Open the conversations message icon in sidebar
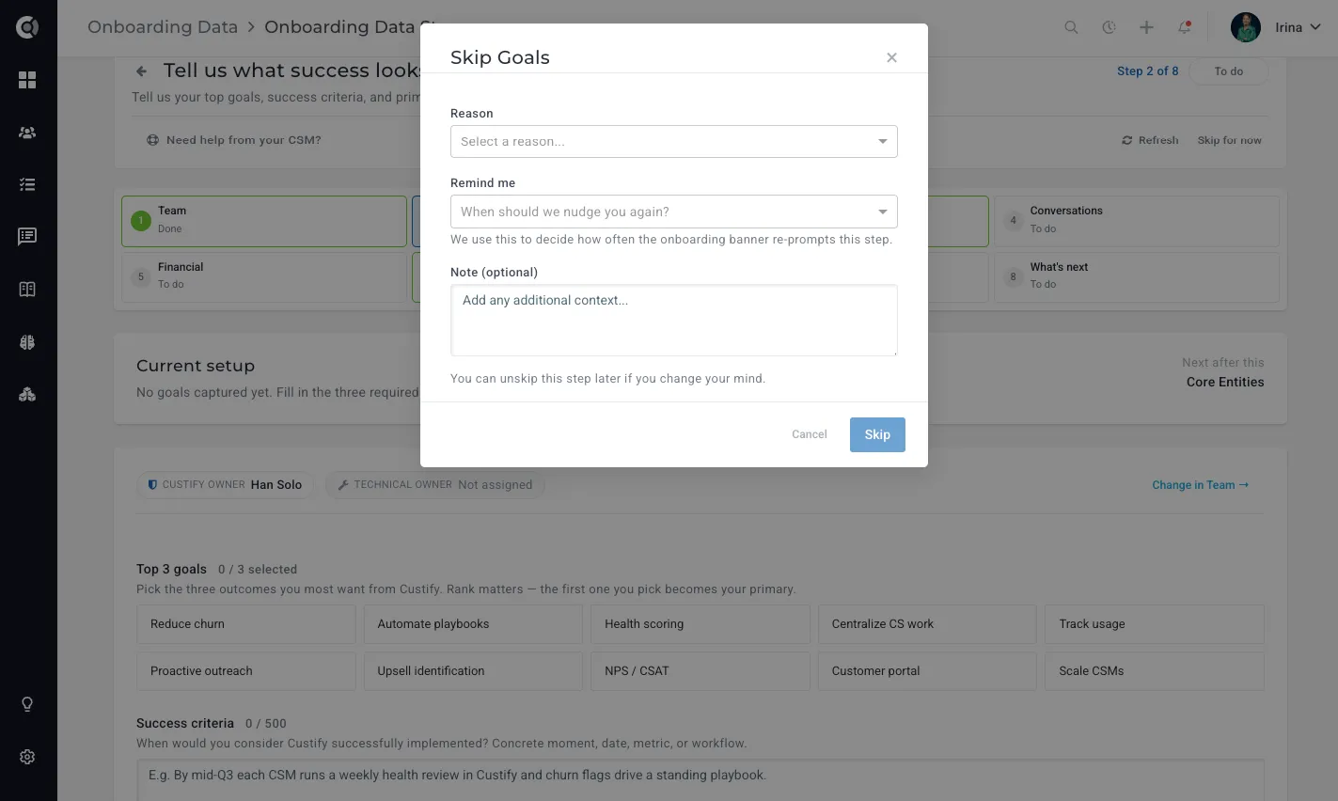This screenshot has height=801, width=1338. [27, 236]
